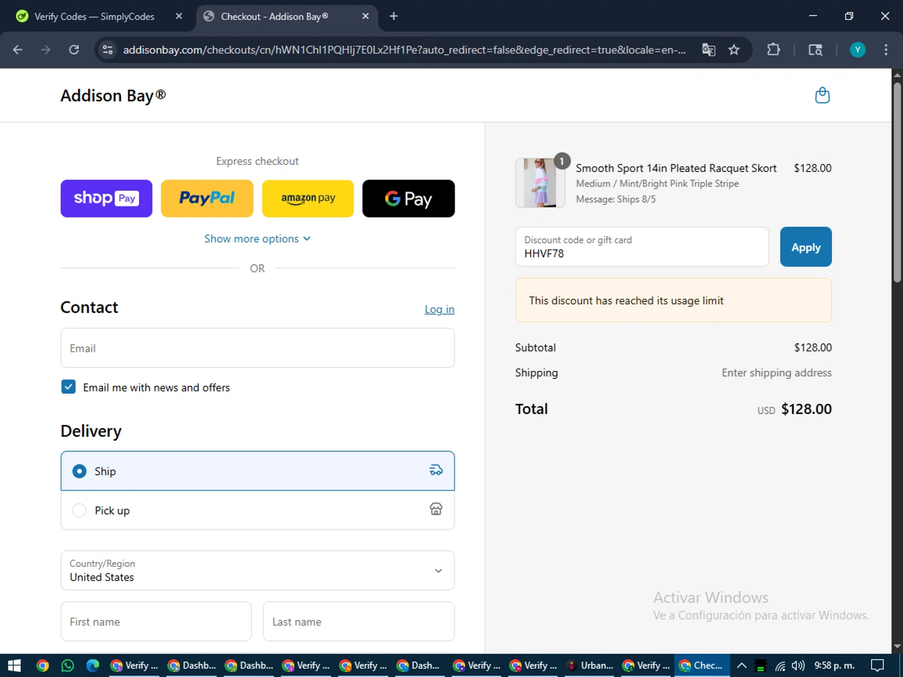903x677 pixels.
Task: Pay with PayPal express checkout
Action: (x=207, y=198)
